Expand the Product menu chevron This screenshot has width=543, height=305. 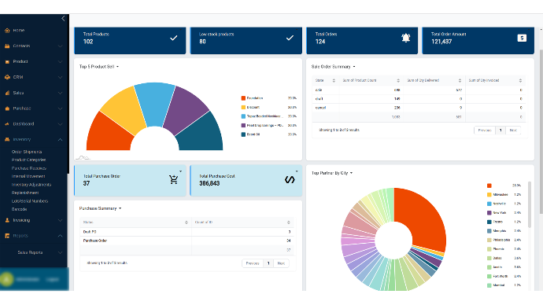(x=61, y=61)
